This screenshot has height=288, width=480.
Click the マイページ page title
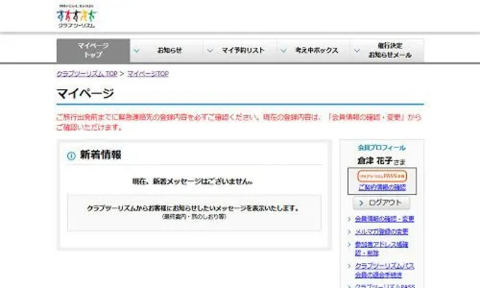pyautogui.click(x=85, y=94)
